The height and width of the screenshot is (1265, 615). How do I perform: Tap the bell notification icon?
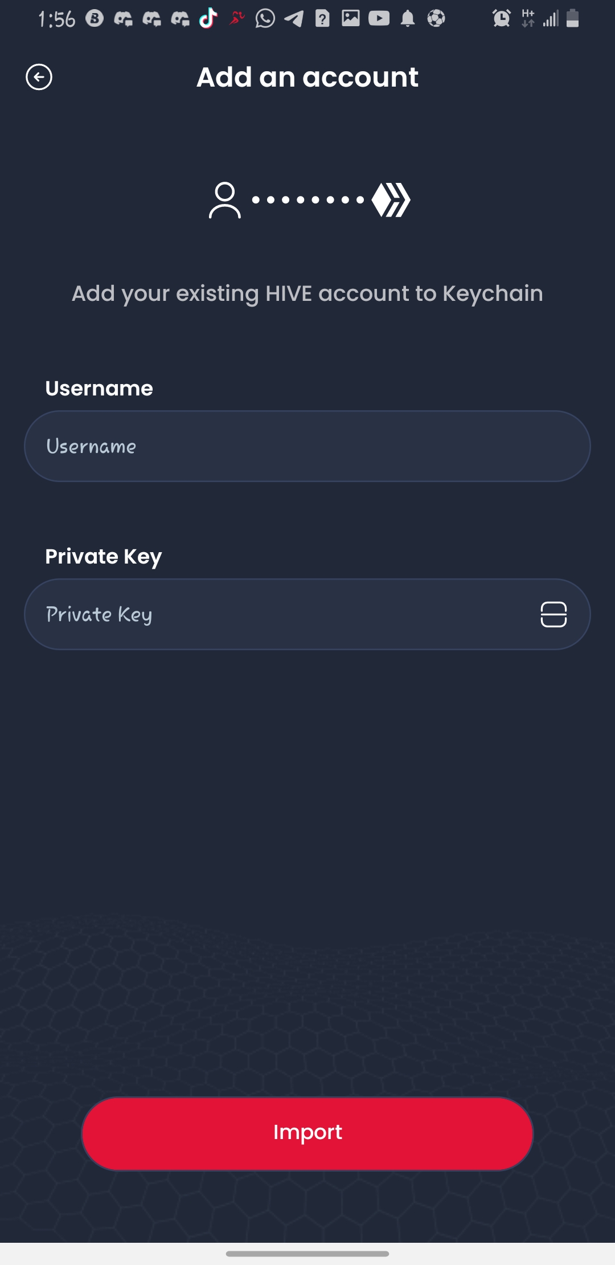(408, 19)
